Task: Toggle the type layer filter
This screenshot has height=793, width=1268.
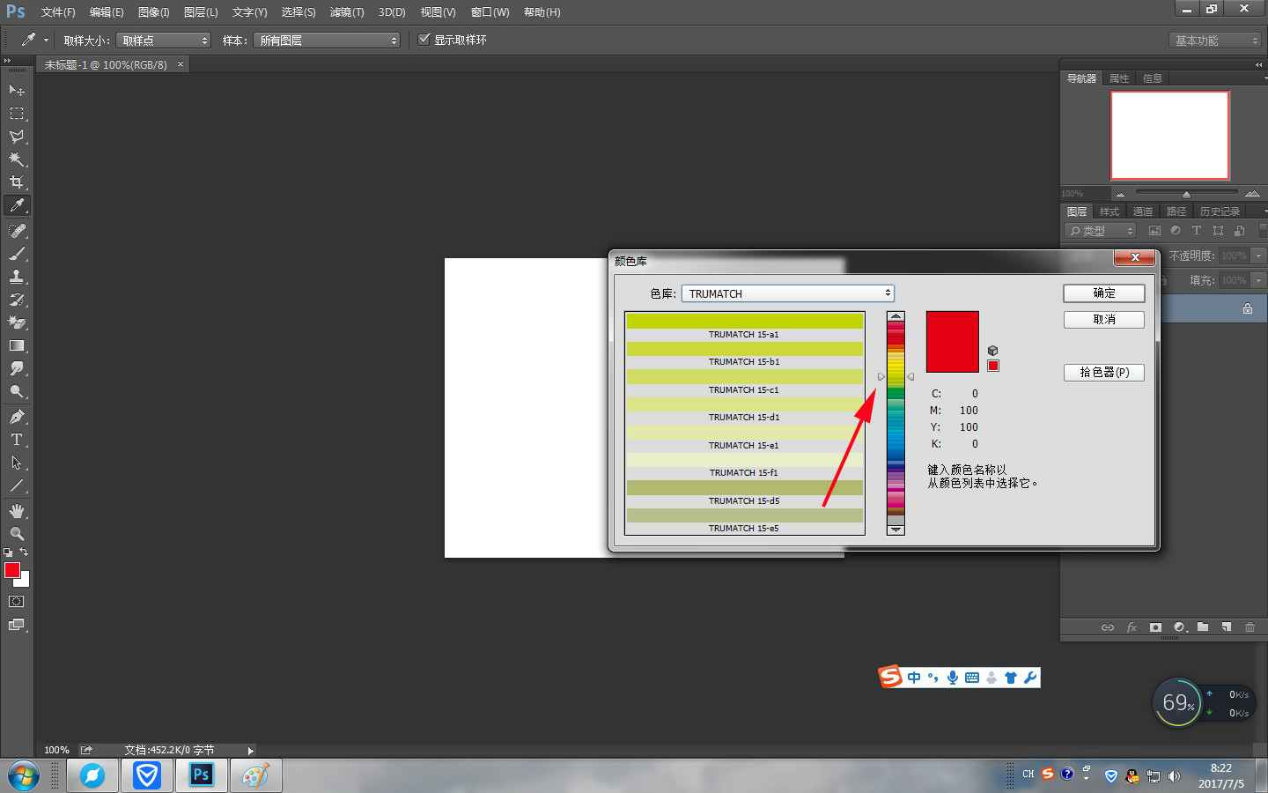Action: [x=1197, y=231]
